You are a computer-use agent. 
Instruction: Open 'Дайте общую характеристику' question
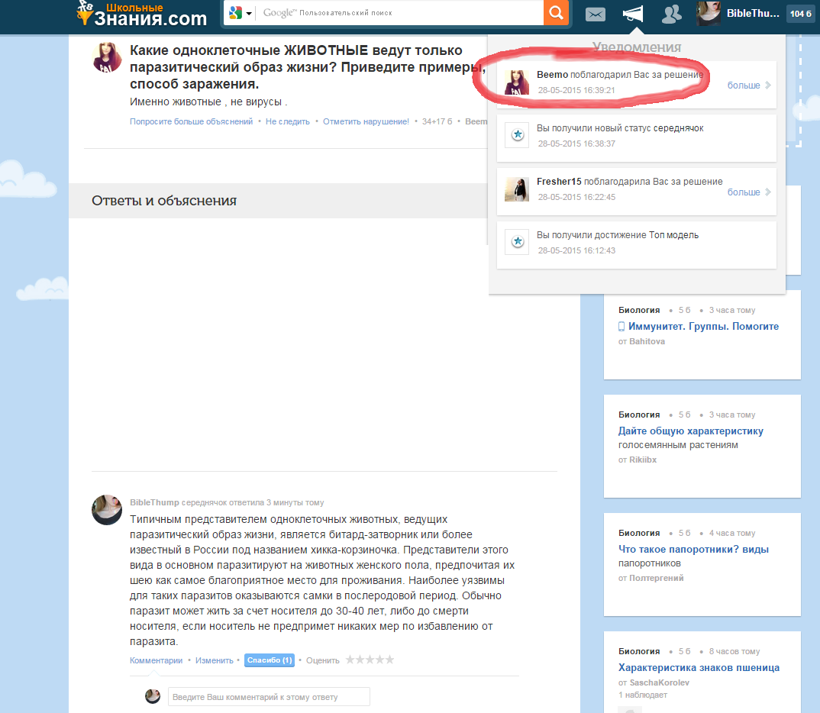[x=691, y=431]
